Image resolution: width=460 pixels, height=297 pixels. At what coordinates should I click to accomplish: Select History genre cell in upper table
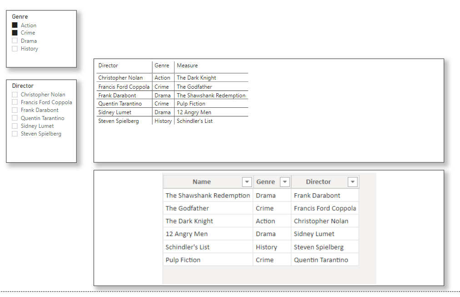(x=163, y=121)
